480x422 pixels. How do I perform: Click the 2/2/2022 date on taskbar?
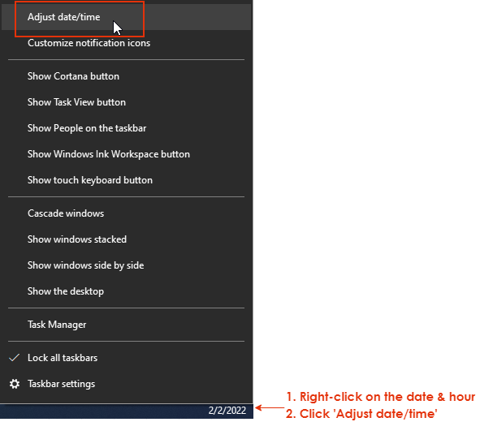point(227,411)
